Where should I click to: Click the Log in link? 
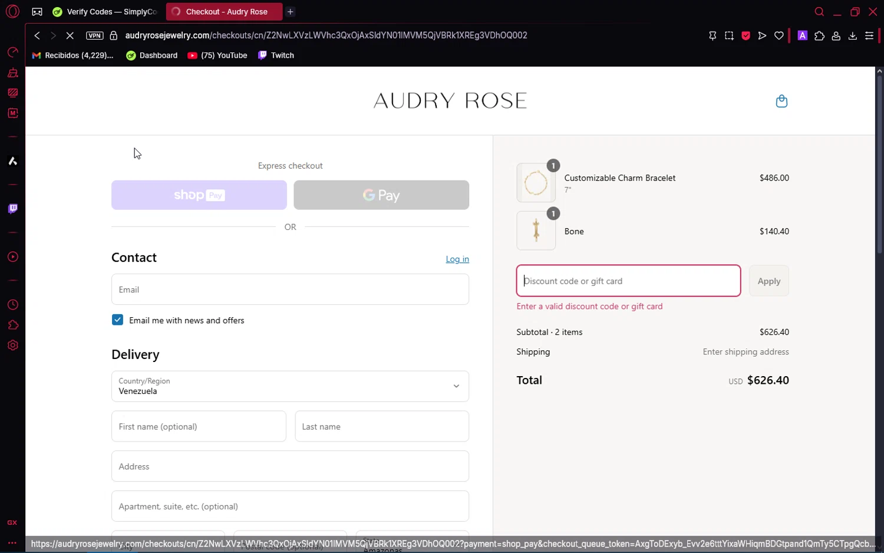coord(457,259)
